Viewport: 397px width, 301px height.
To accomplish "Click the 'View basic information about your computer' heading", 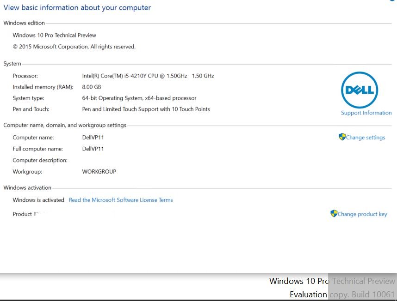I will tap(77, 8).
